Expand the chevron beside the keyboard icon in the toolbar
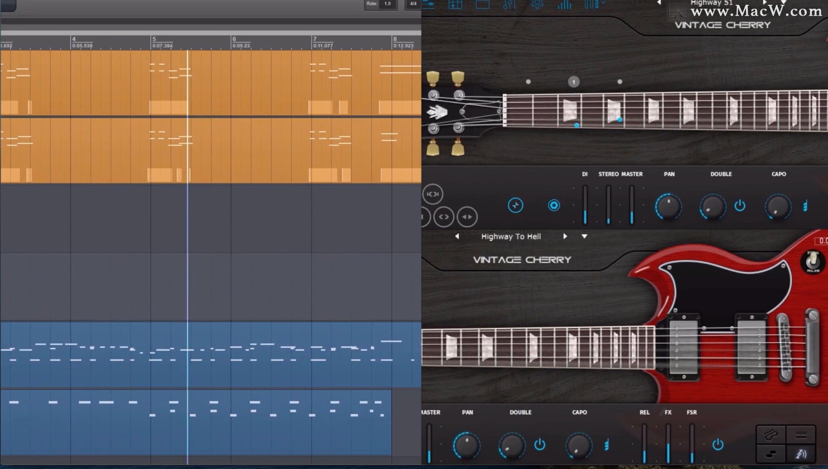 (x=603, y=3)
